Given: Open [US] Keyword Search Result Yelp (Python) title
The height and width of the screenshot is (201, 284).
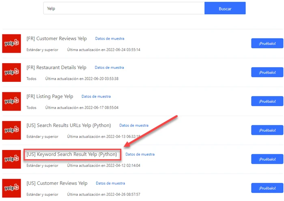Looking at the screenshot, I should point(72,154).
